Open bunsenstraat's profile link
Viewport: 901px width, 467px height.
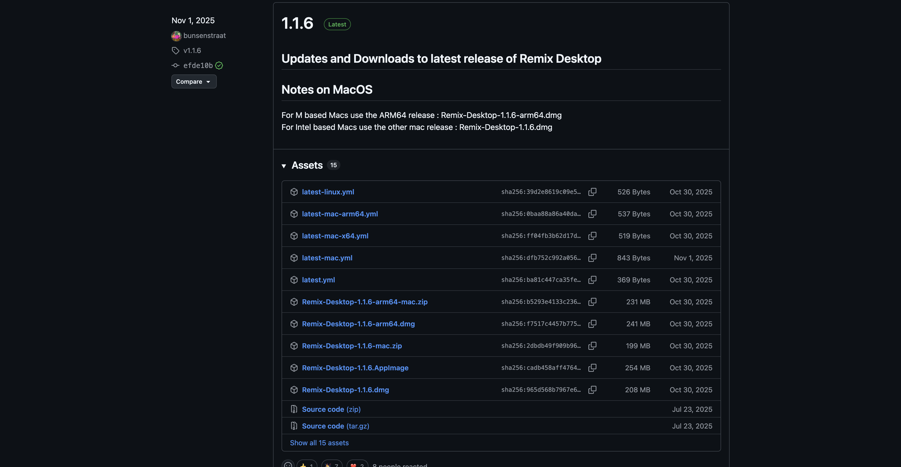pos(204,36)
